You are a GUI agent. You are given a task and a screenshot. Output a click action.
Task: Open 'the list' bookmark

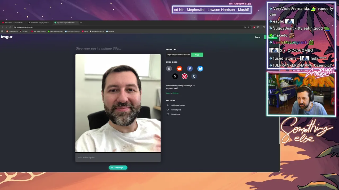point(85,31)
